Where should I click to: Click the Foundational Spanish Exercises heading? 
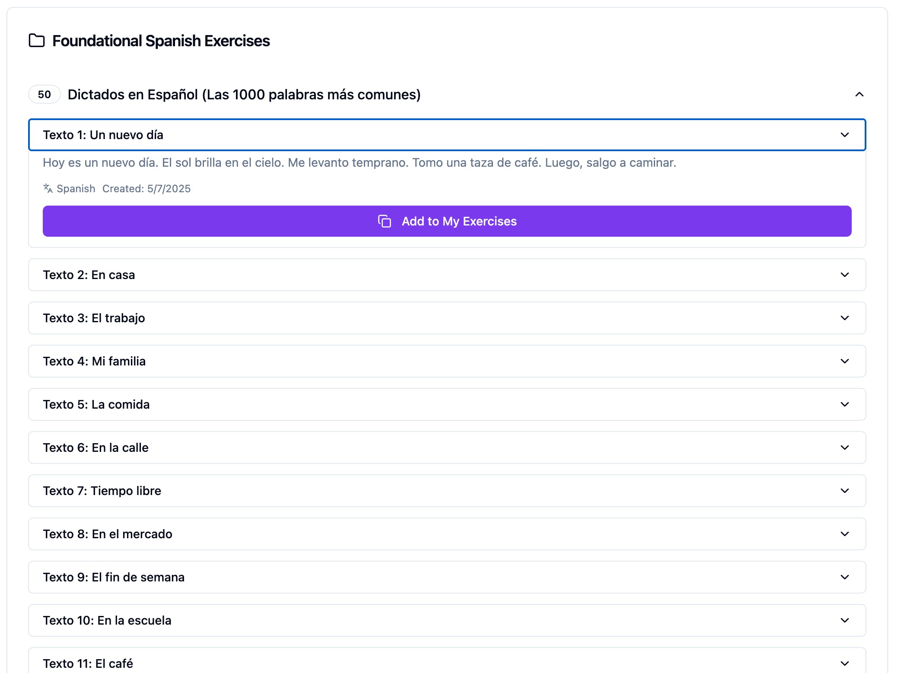tap(161, 41)
